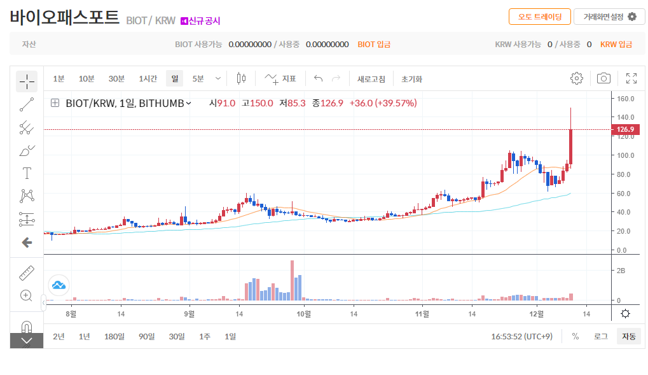This screenshot has width=648, height=375.
Task: Open the 지표 indicators menu
Action: [280, 79]
